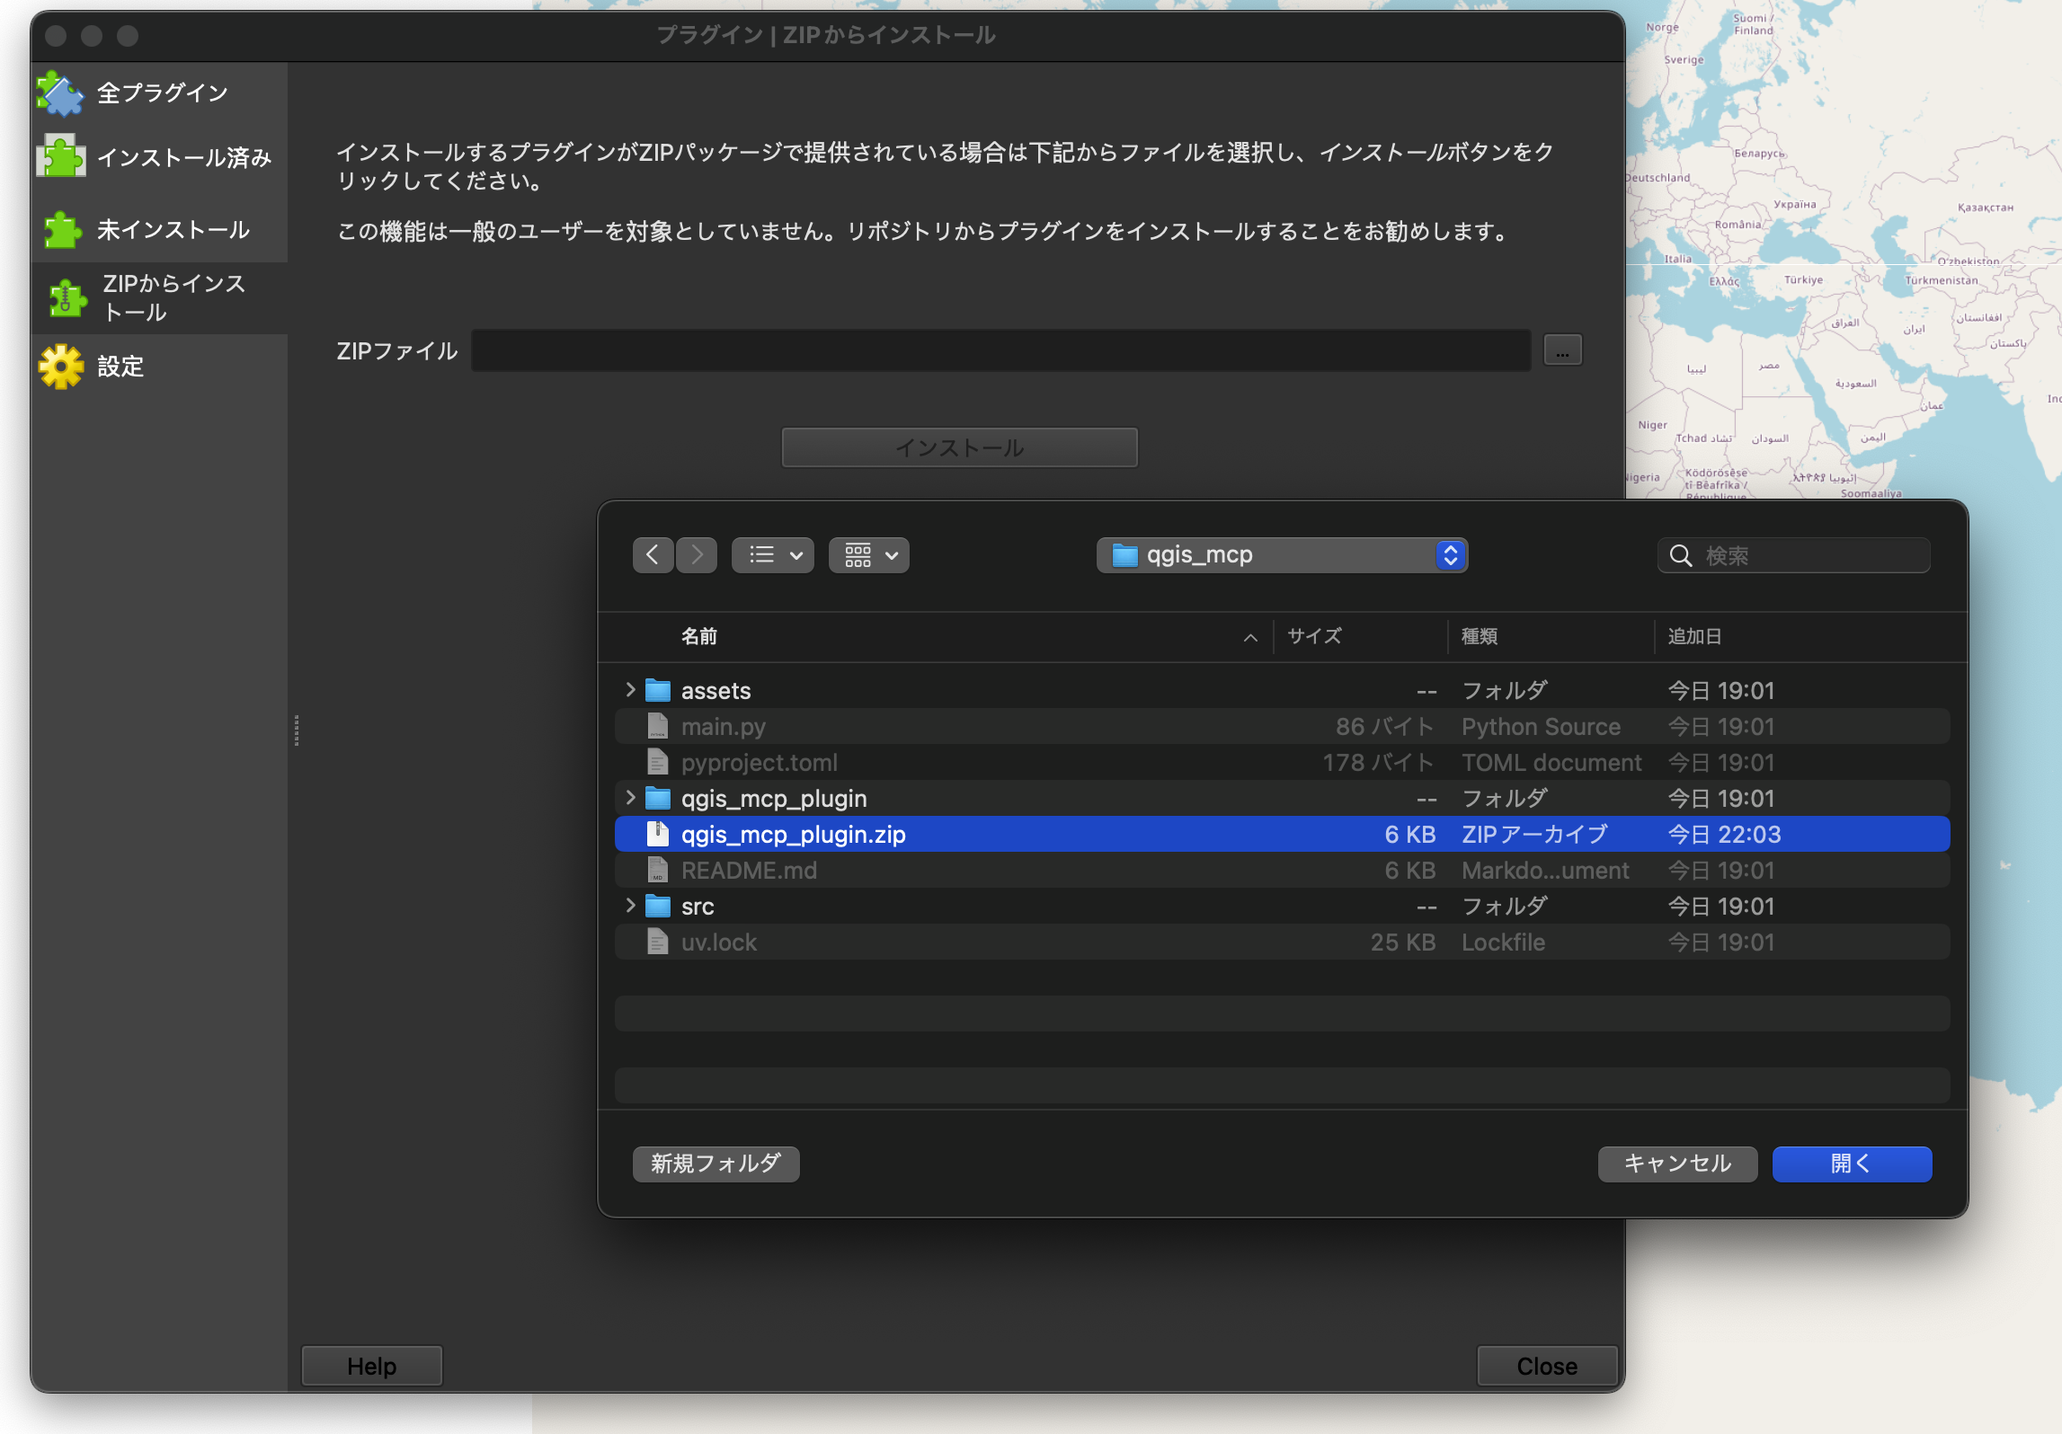Open Settings (設定) via the gear icon
This screenshot has width=2062, height=1434.
pos(60,367)
